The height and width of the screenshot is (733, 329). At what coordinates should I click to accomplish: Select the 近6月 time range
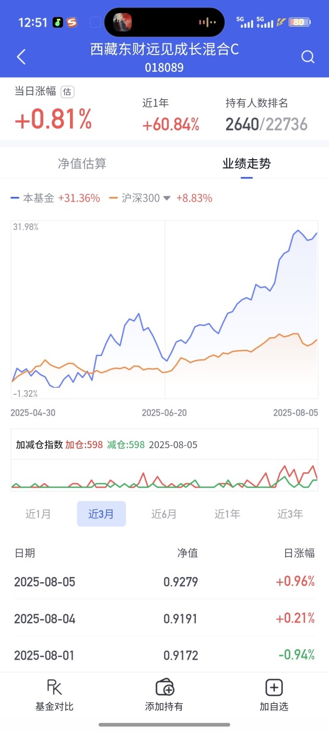pos(164,514)
